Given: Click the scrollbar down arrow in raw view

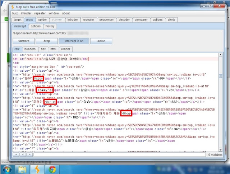Looking at the screenshot, I should 220,150.
